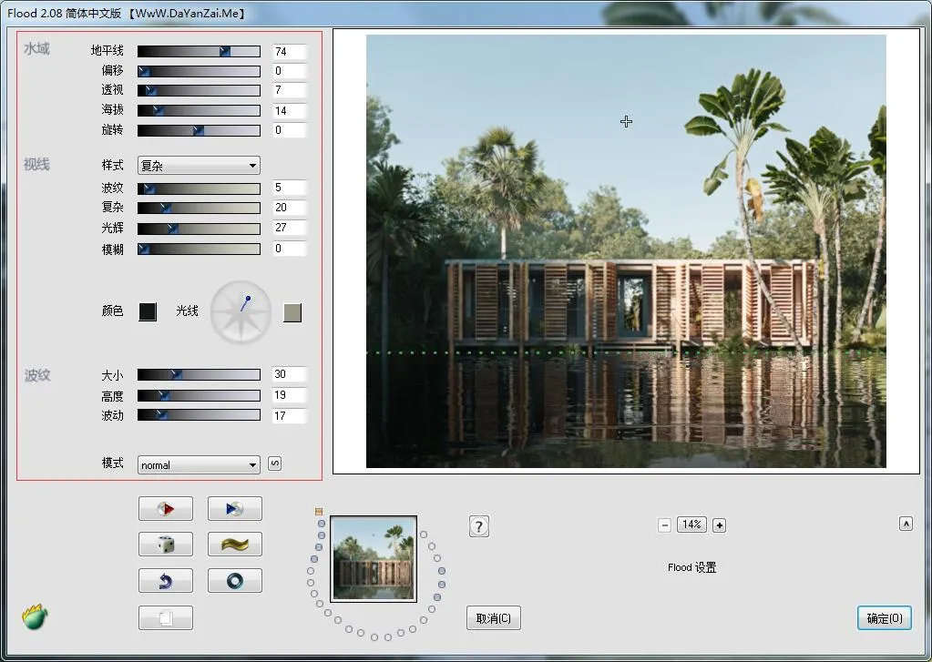Image resolution: width=932 pixels, height=662 pixels.
Task: Click the red arrow disc button
Action: [166, 508]
